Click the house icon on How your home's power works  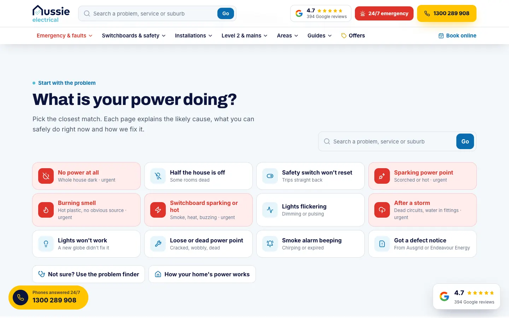[158, 274]
